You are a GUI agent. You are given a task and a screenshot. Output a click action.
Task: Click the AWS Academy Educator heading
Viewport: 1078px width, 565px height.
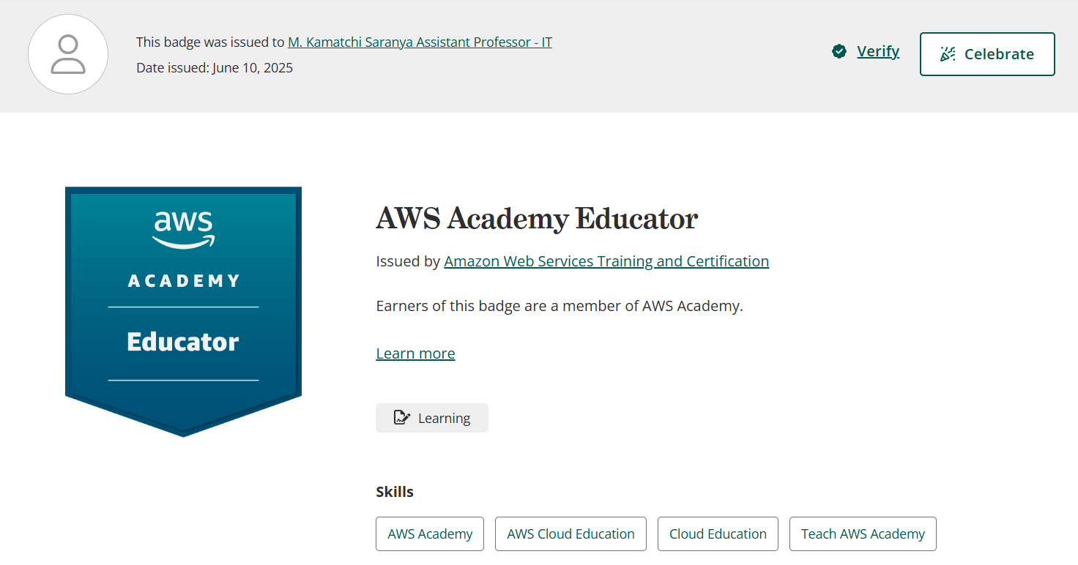click(x=537, y=218)
